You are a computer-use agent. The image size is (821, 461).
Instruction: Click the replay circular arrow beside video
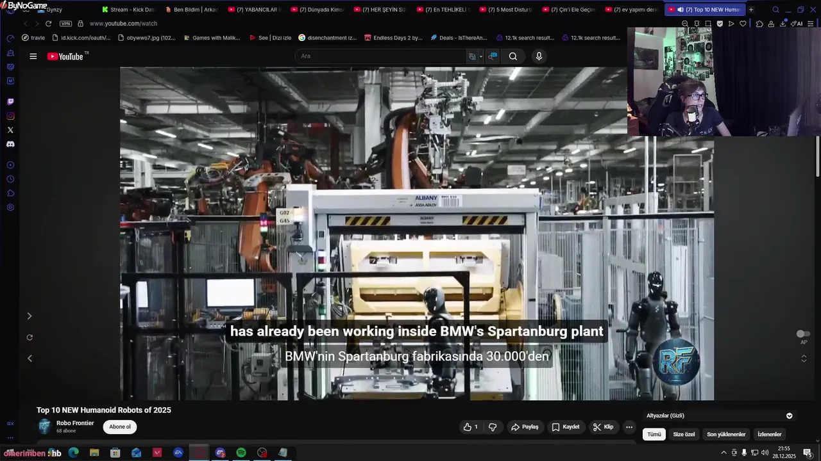click(29, 337)
